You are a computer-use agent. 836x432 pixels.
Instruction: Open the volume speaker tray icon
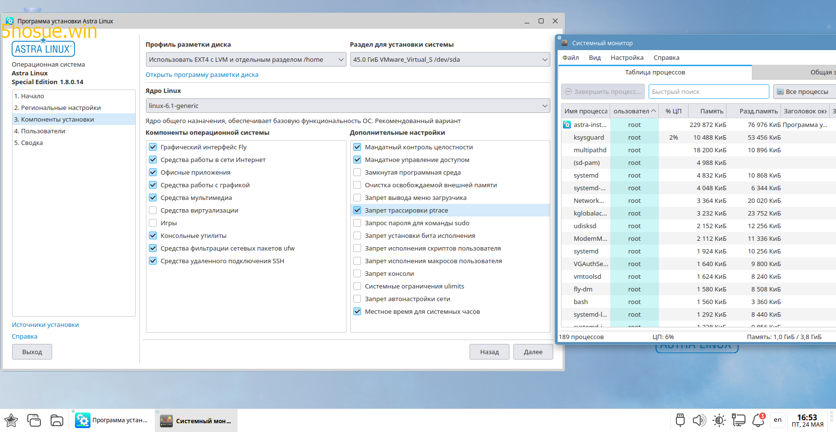click(x=699, y=420)
